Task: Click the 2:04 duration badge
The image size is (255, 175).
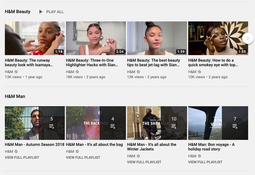Action: point(120,52)
